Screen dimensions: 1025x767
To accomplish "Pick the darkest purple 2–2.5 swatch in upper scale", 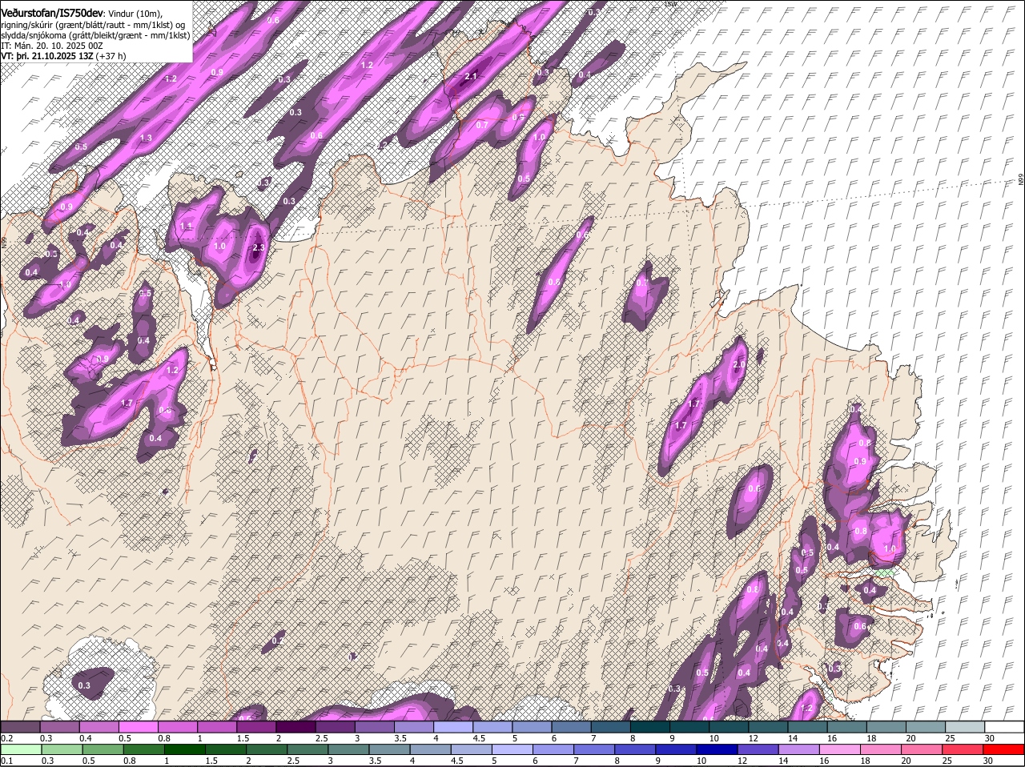I will point(295,727).
